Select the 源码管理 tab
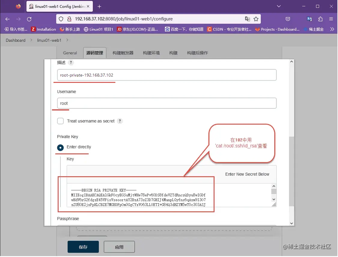Viewport: 338px width, 257px height. pos(95,53)
